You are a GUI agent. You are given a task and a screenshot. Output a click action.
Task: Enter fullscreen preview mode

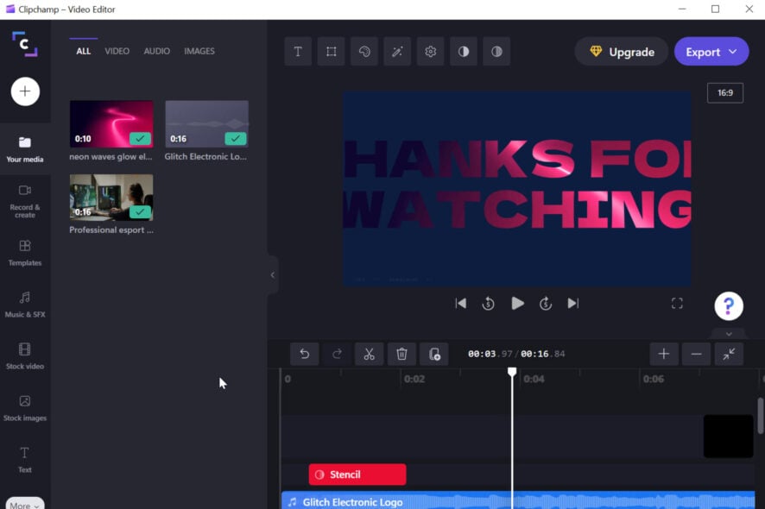pos(677,304)
